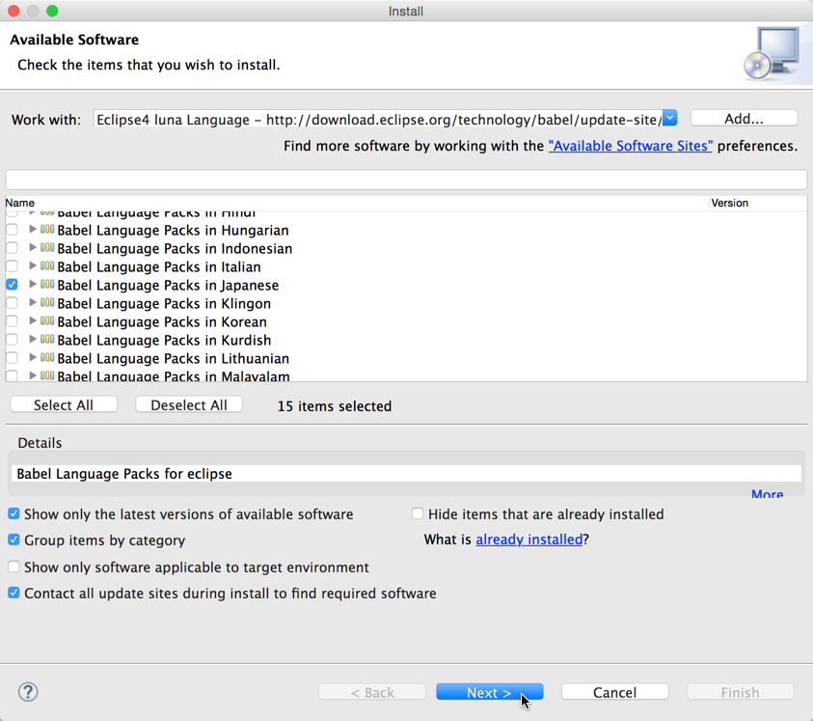The height and width of the screenshot is (721, 813).
Task: Toggle Show only the latest versions checkbox
Action: pyautogui.click(x=14, y=513)
